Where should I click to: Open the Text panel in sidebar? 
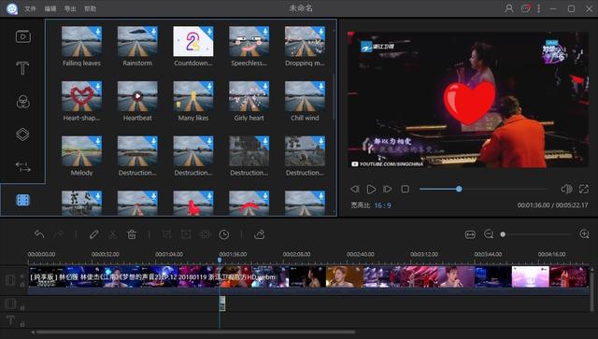pyautogui.click(x=22, y=68)
